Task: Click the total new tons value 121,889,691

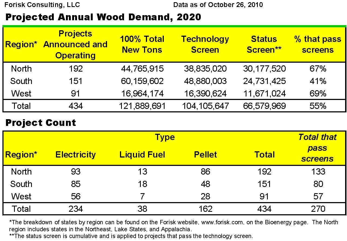Action: coord(142,106)
